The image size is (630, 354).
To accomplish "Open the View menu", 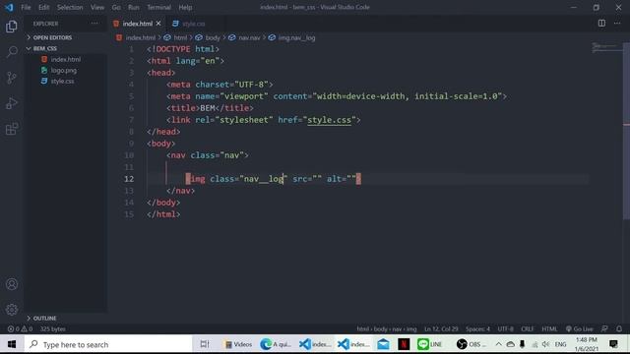I will (97, 7).
